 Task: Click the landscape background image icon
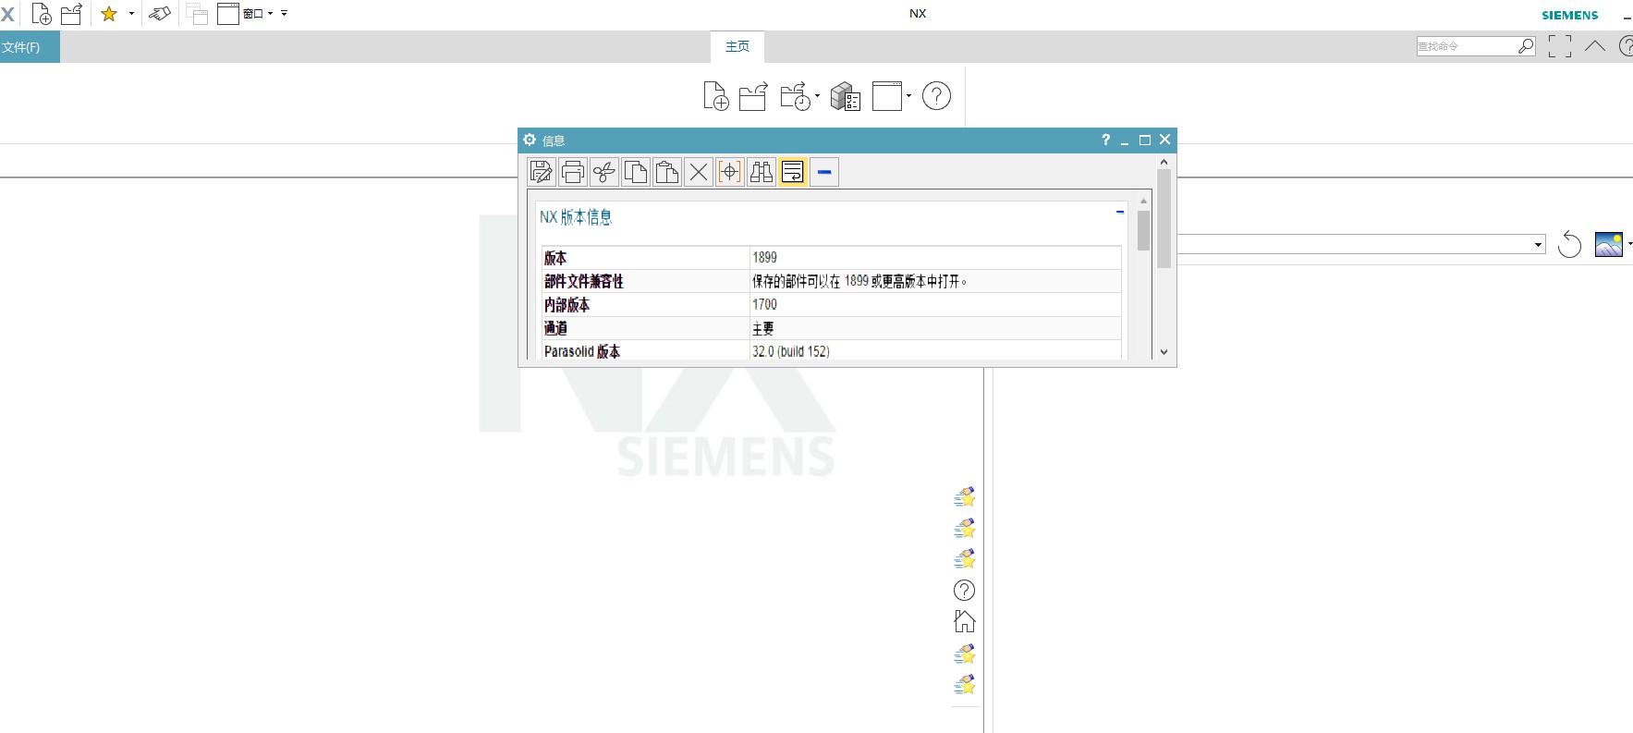(x=1609, y=244)
